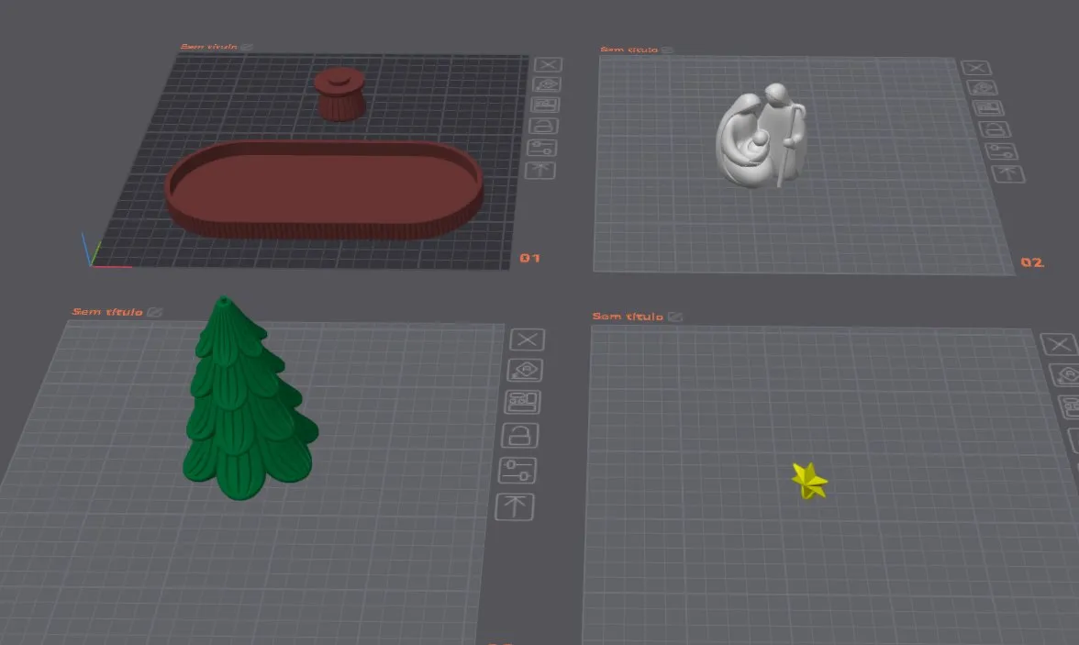Open settings for the green tree plate
The image size is (1079, 645).
(517, 471)
